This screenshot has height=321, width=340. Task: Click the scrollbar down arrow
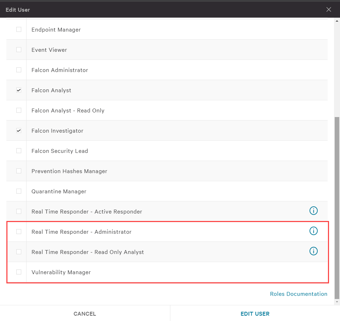click(337, 302)
